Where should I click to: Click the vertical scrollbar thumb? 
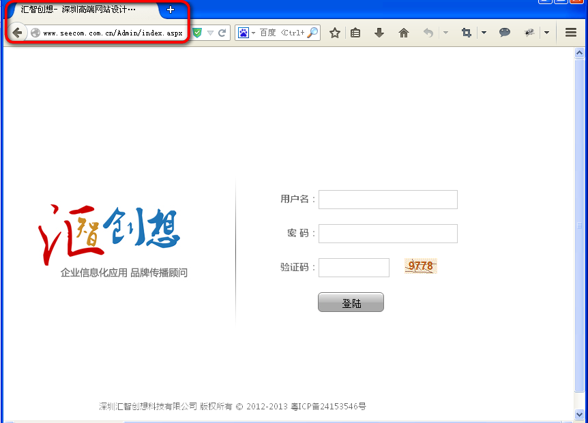click(x=579, y=225)
